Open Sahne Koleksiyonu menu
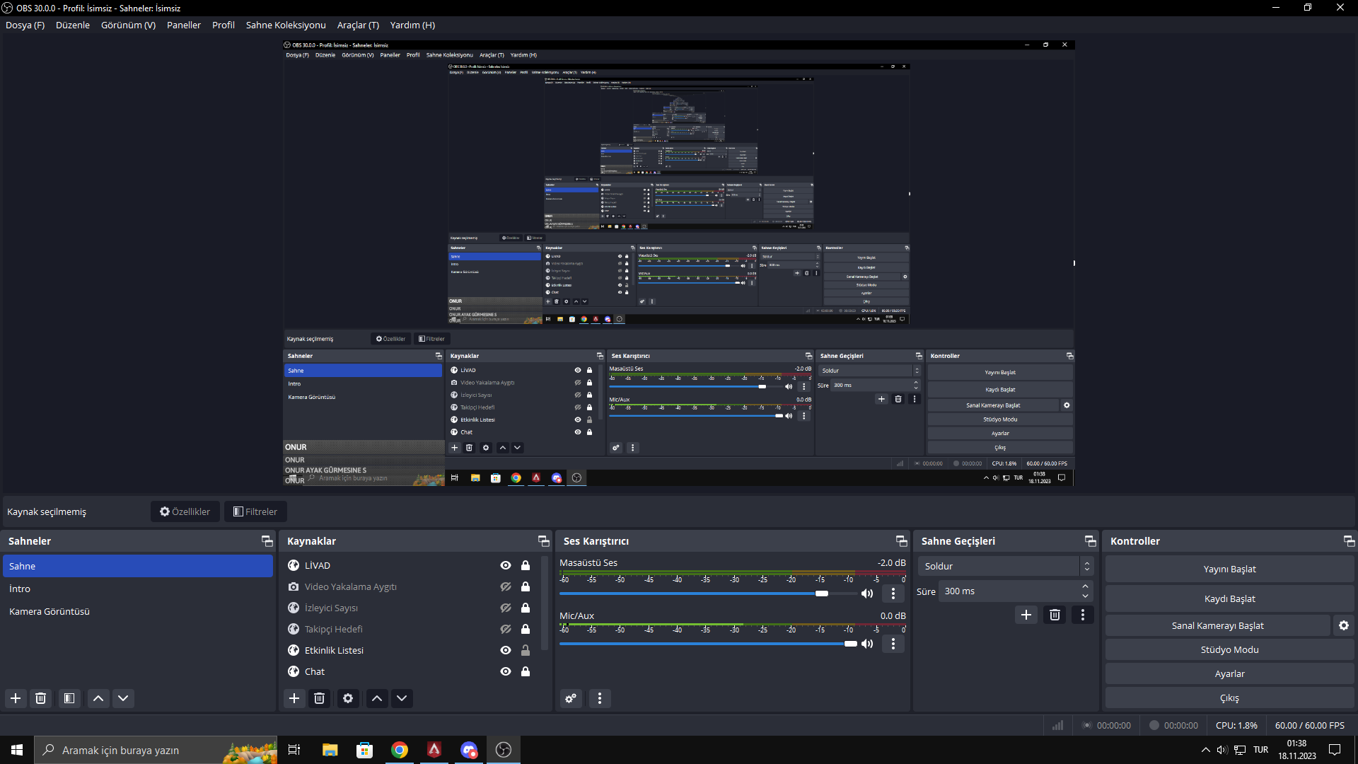The image size is (1358, 764). pos(286,25)
